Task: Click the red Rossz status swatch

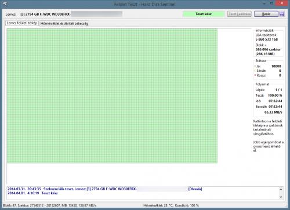Action: 255,75
